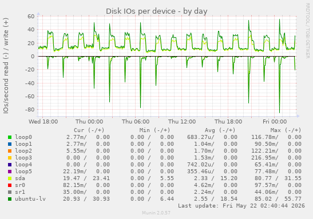Image resolution: width=313 pixels, height=219 pixels.
Task: Click the Wed 18:00 axis label
Action: (x=43, y=122)
